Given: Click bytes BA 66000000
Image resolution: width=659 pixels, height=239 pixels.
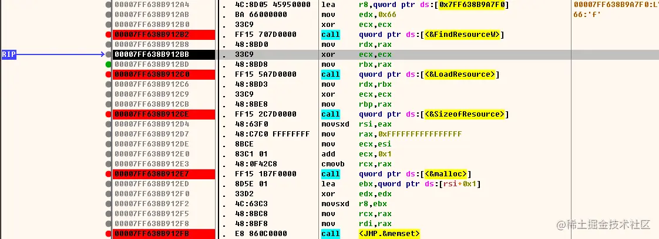Looking at the screenshot, I should (261, 15).
